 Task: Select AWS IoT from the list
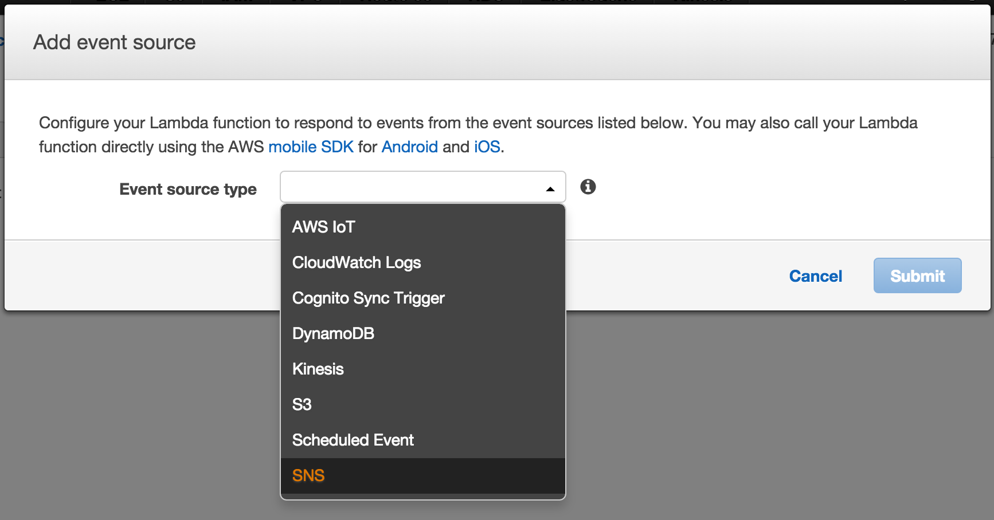[324, 227]
